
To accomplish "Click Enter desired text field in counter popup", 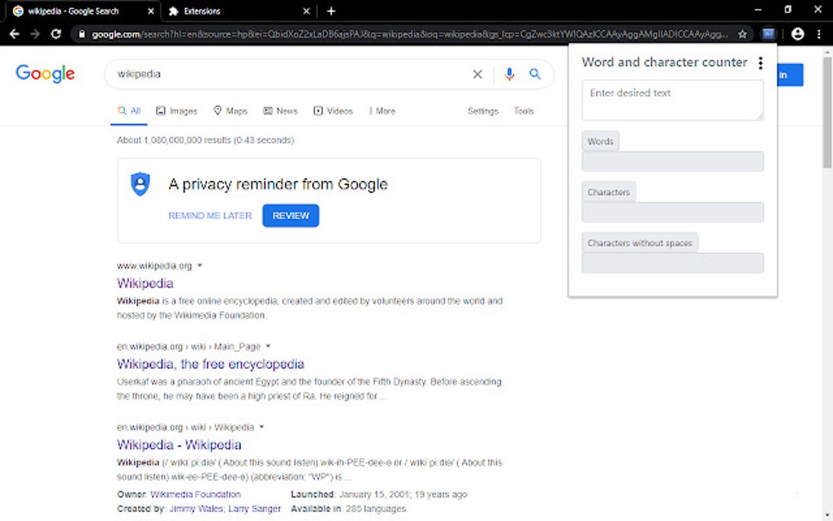I will coord(672,100).
